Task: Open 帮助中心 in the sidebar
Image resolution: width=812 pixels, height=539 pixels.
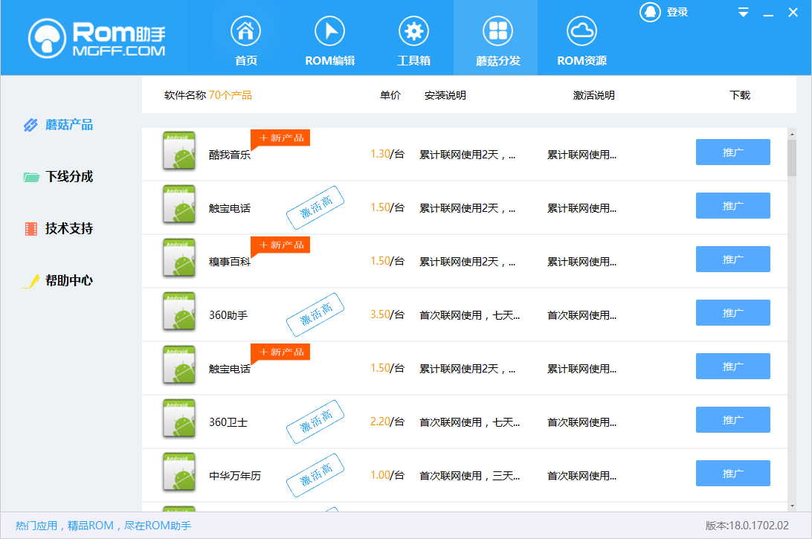Action: pyautogui.click(x=69, y=281)
